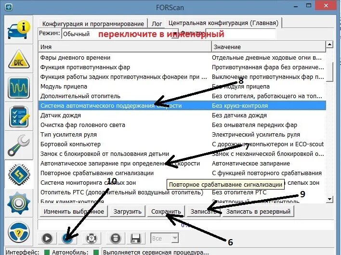
Task: Click the Фильтр input field
Action: pos(241,34)
